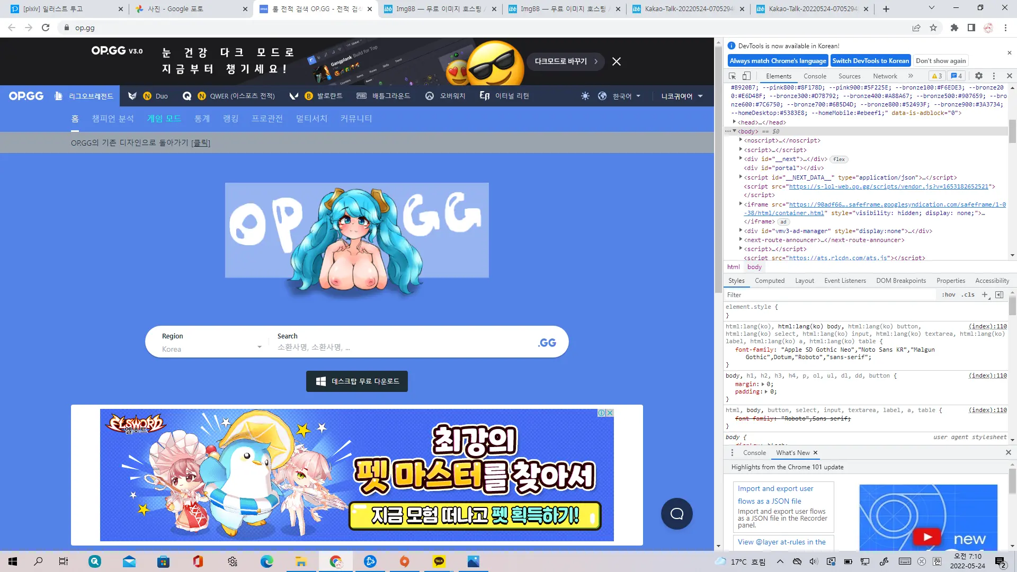Open DevTools settings gear
The width and height of the screenshot is (1017, 572).
click(979, 76)
